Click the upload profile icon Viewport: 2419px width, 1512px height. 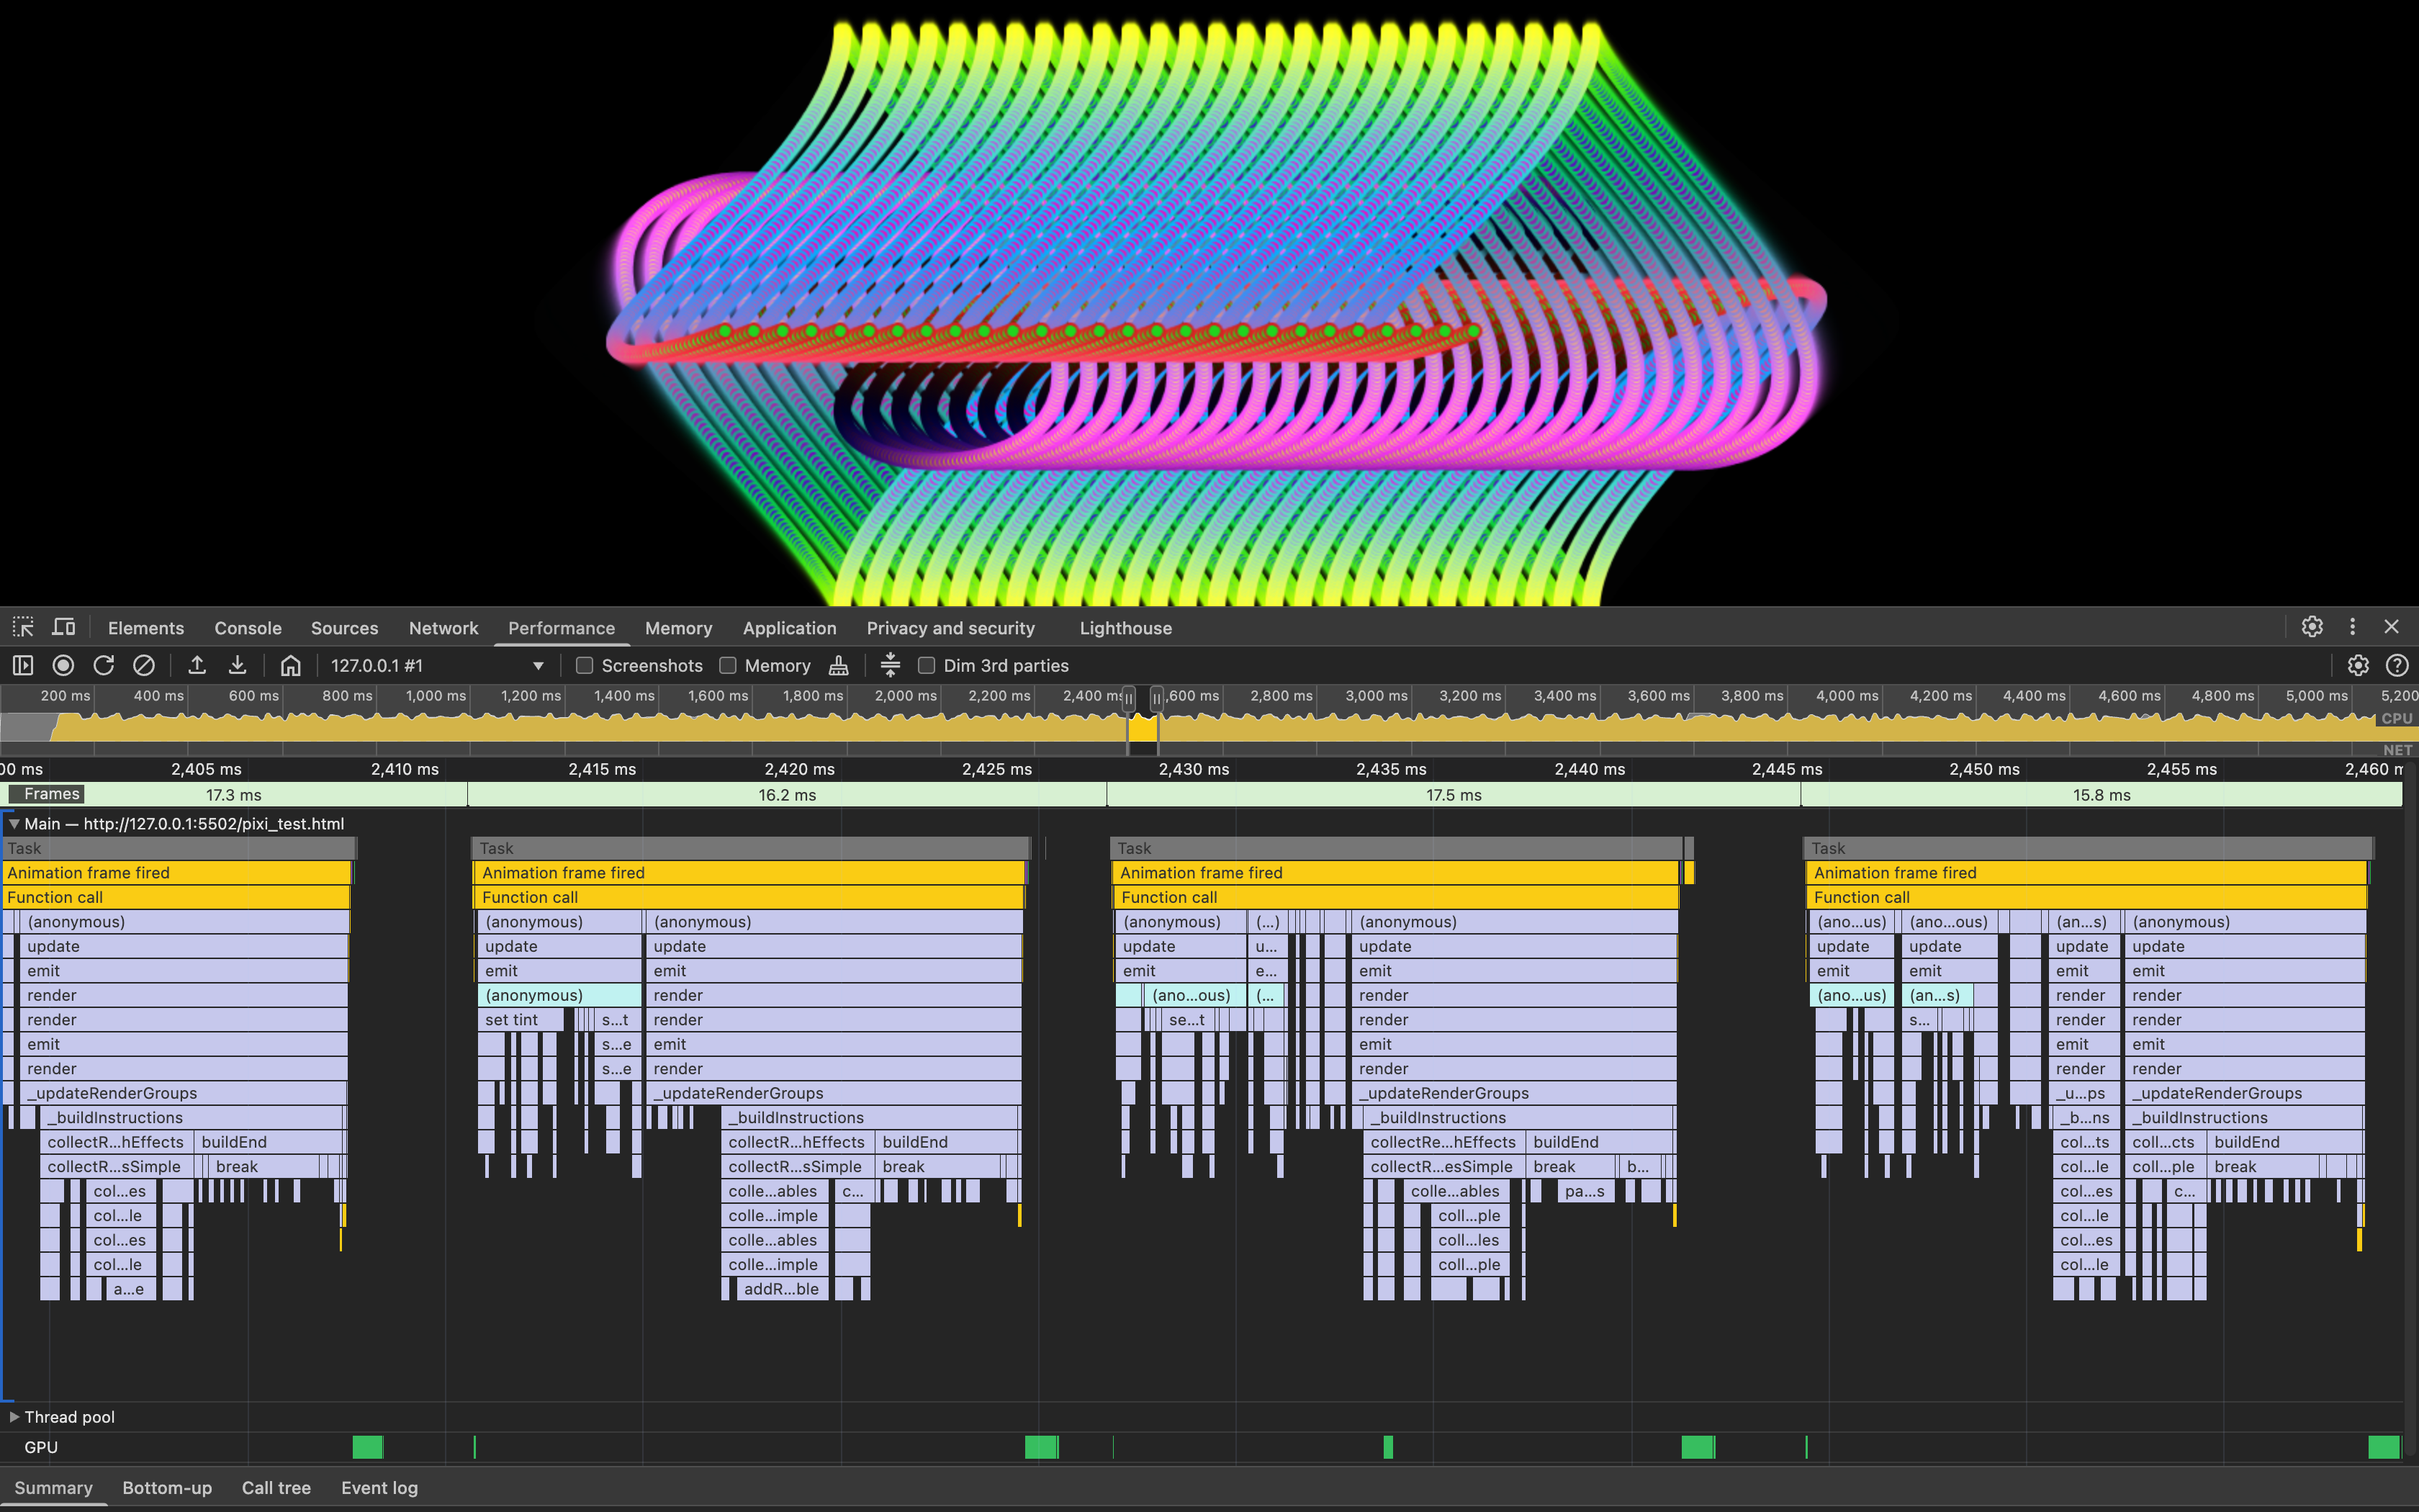coord(197,665)
